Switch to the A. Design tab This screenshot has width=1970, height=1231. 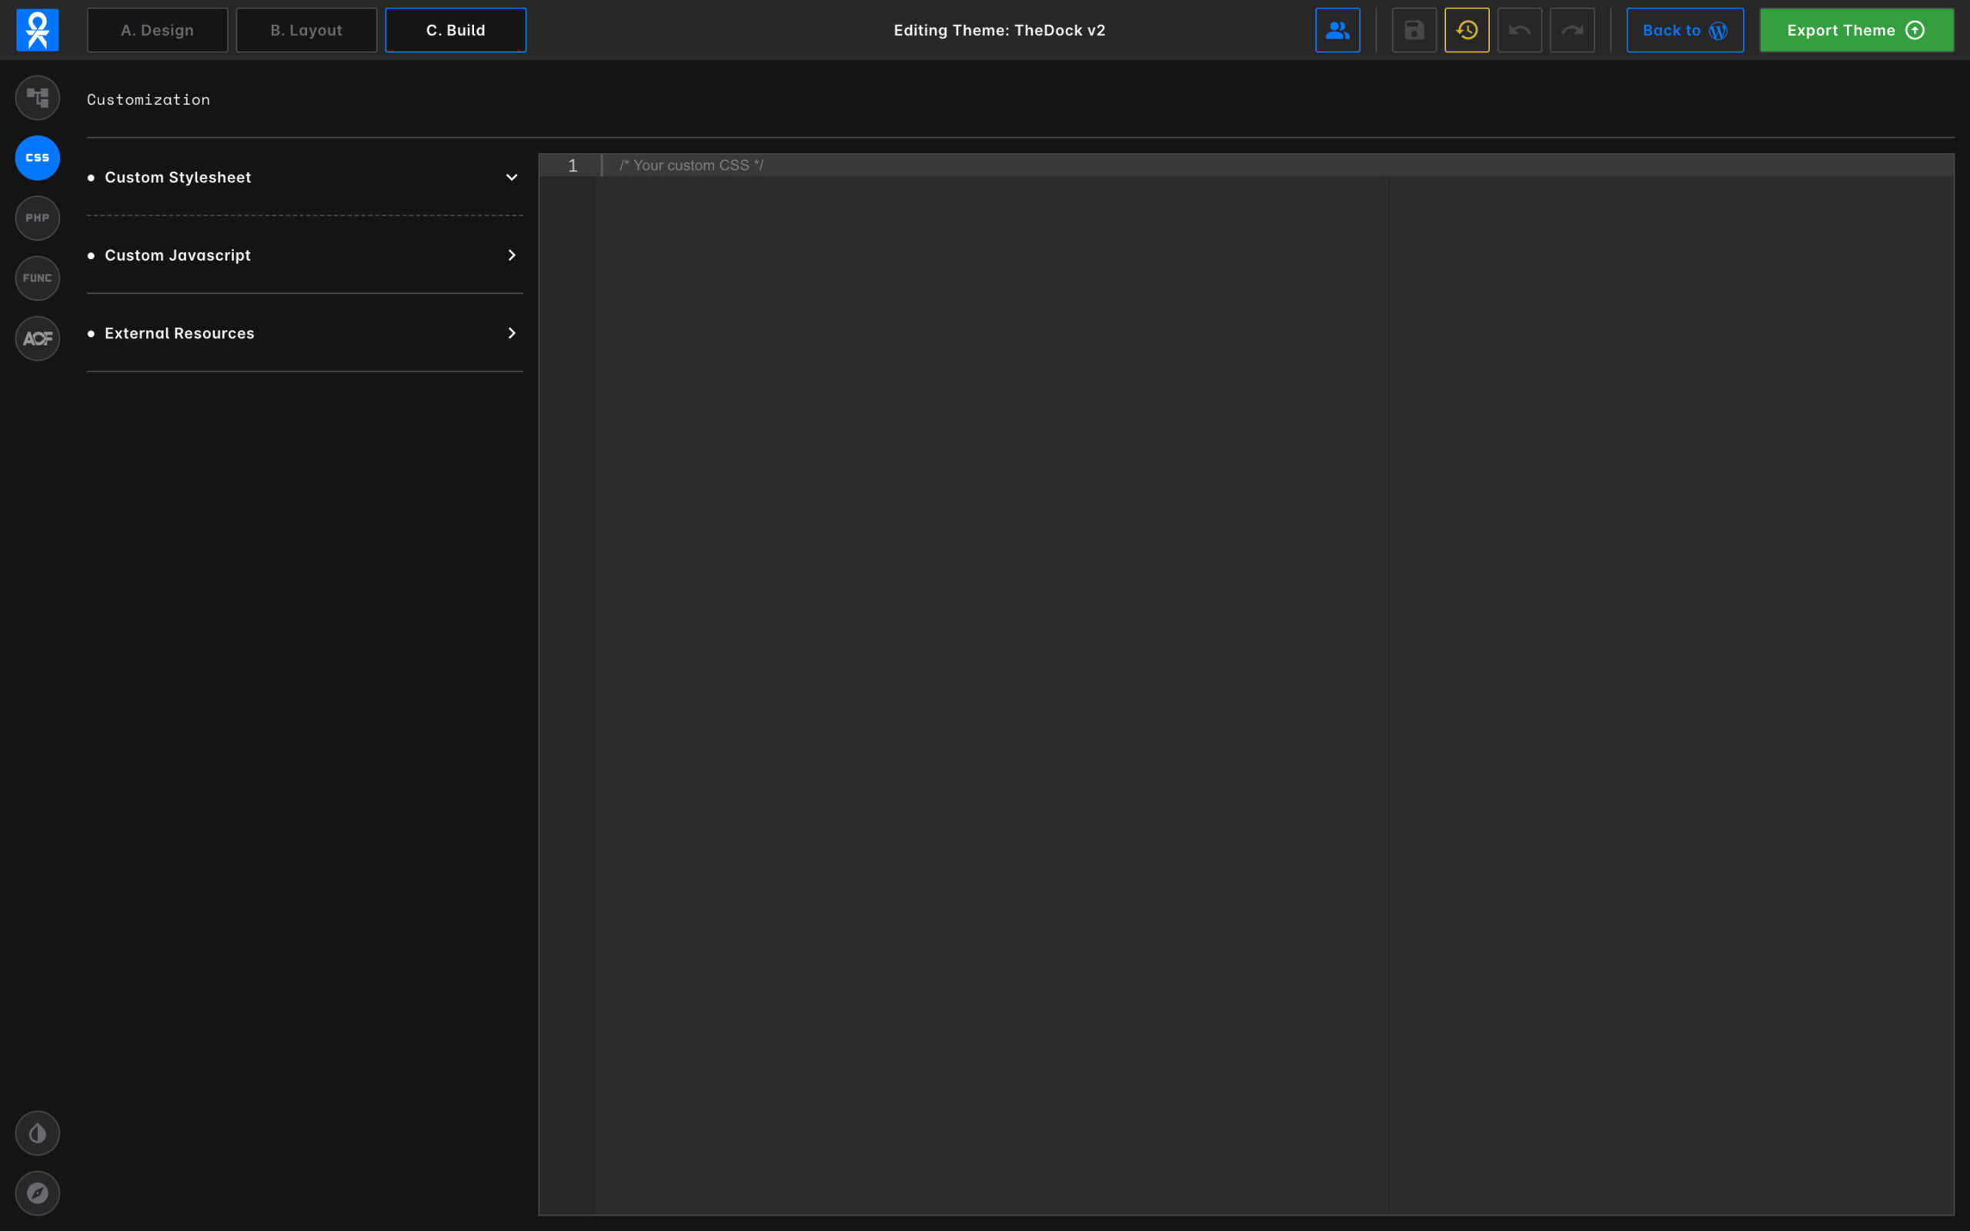157,30
